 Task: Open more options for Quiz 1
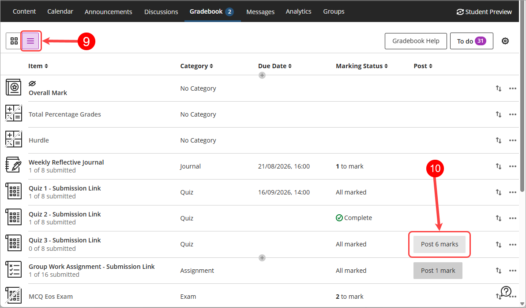(x=513, y=192)
